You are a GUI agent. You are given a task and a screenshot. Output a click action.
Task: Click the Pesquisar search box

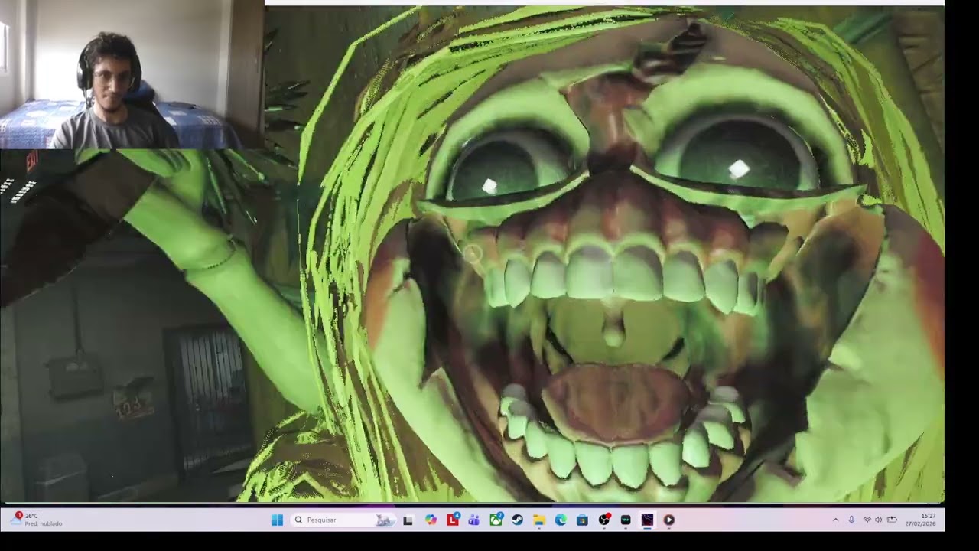tap(343, 520)
